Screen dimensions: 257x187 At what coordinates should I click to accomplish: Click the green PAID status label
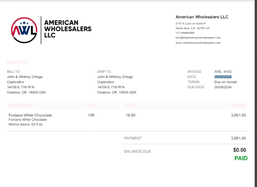(x=241, y=158)
